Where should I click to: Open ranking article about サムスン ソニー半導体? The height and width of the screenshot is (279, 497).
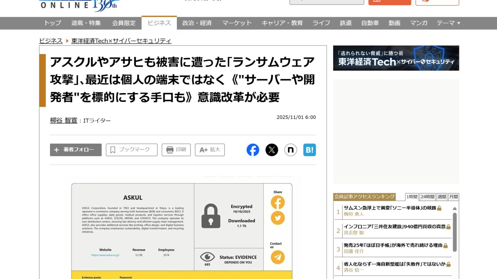pos(390,208)
